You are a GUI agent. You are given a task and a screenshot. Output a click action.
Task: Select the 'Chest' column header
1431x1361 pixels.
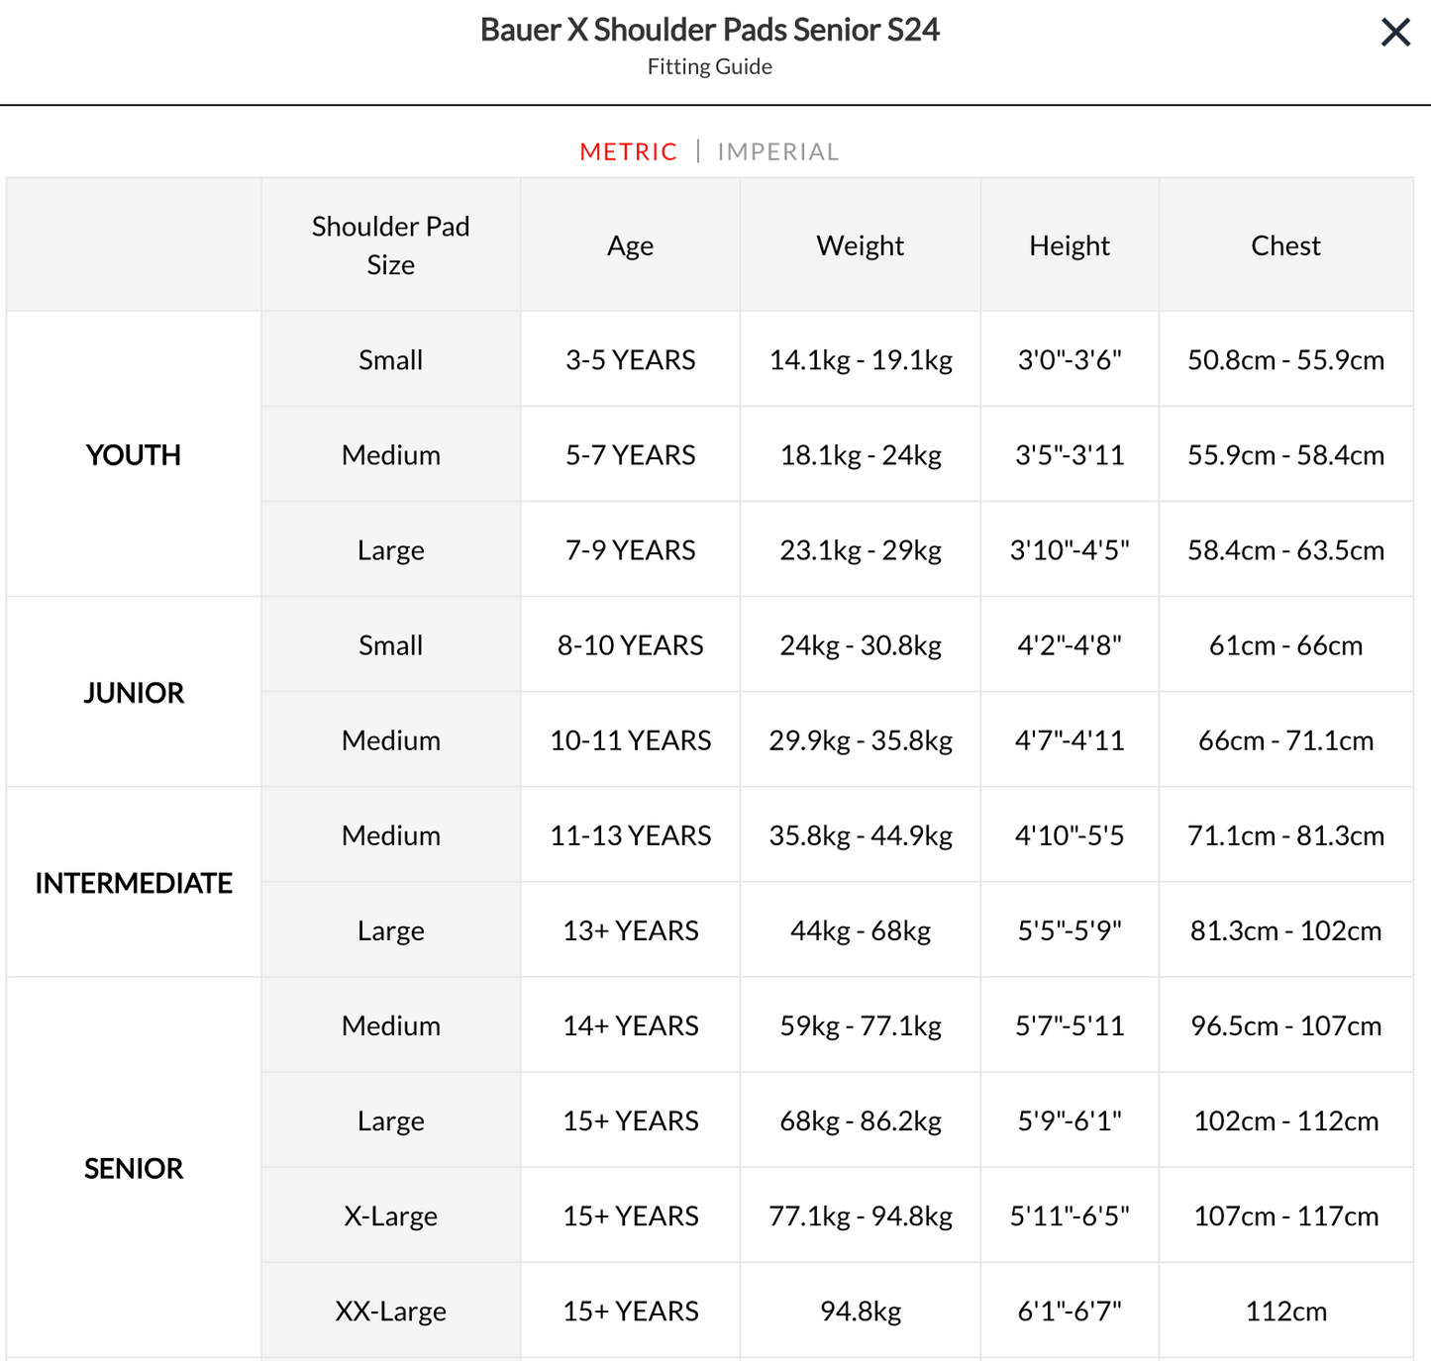click(x=1286, y=245)
